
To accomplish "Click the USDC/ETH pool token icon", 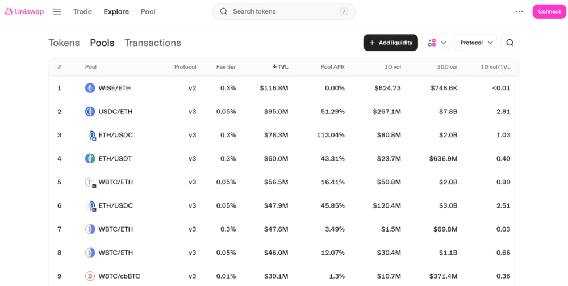I will point(90,111).
